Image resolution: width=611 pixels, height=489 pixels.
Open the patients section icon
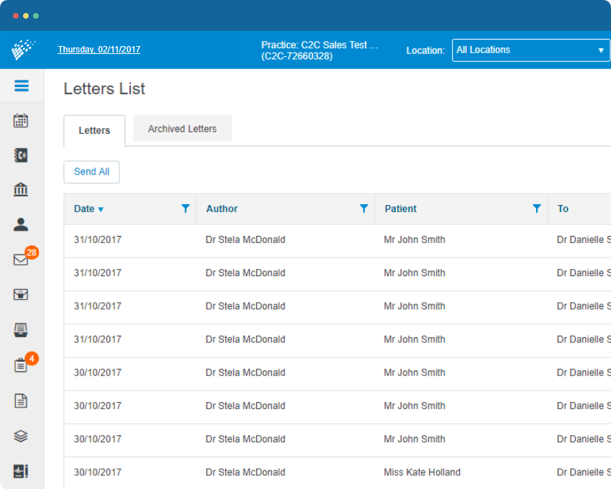coord(21,224)
